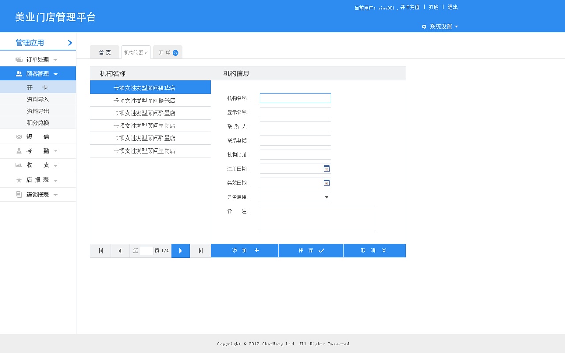565x353 pixels.
Task: Click the 取消 button
Action: [x=374, y=251]
